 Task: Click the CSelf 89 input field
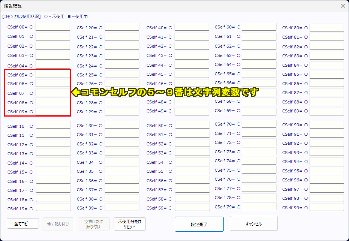click(327, 111)
